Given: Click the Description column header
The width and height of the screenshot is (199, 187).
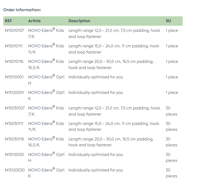Looking at the screenshot, I should click(79, 21).
